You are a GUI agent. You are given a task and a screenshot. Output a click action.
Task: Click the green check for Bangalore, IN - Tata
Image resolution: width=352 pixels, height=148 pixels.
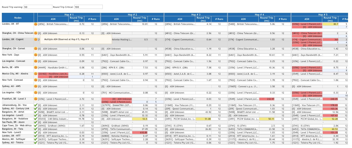[x=36, y=129]
